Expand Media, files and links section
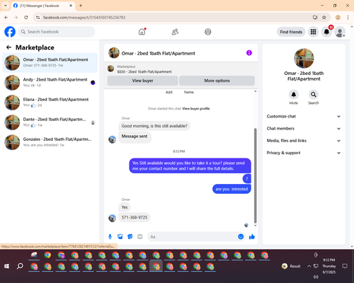The height and width of the screenshot is (283, 354). 304,141
